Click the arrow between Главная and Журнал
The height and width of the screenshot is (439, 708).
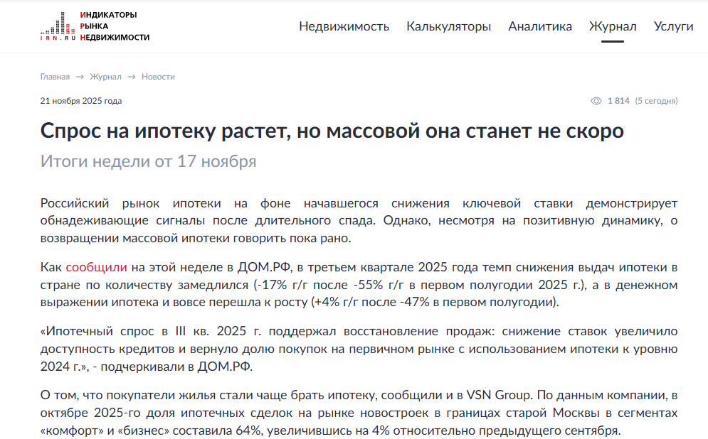[79, 76]
